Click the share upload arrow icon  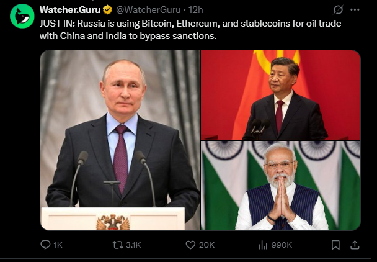[354, 245]
